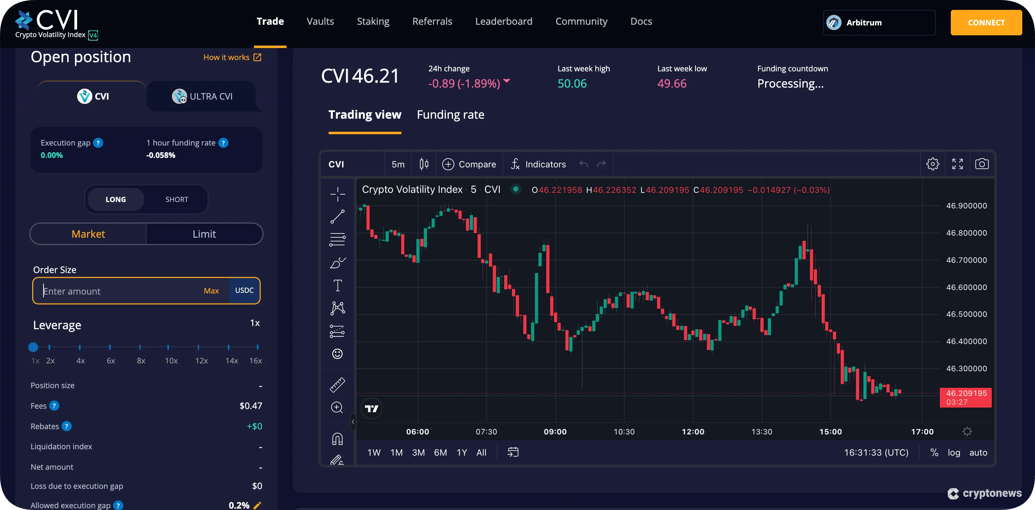
Task: Go to the Vaults page
Action: (x=320, y=21)
